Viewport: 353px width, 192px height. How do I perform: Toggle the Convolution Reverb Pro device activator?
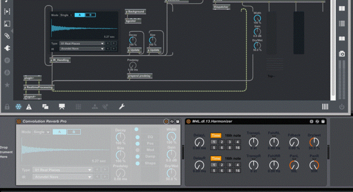(x=19, y=121)
